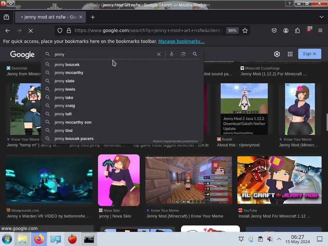Viewport: 328px width, 246px height.
Task: Click the URL address bar
Action: point(149,30)
